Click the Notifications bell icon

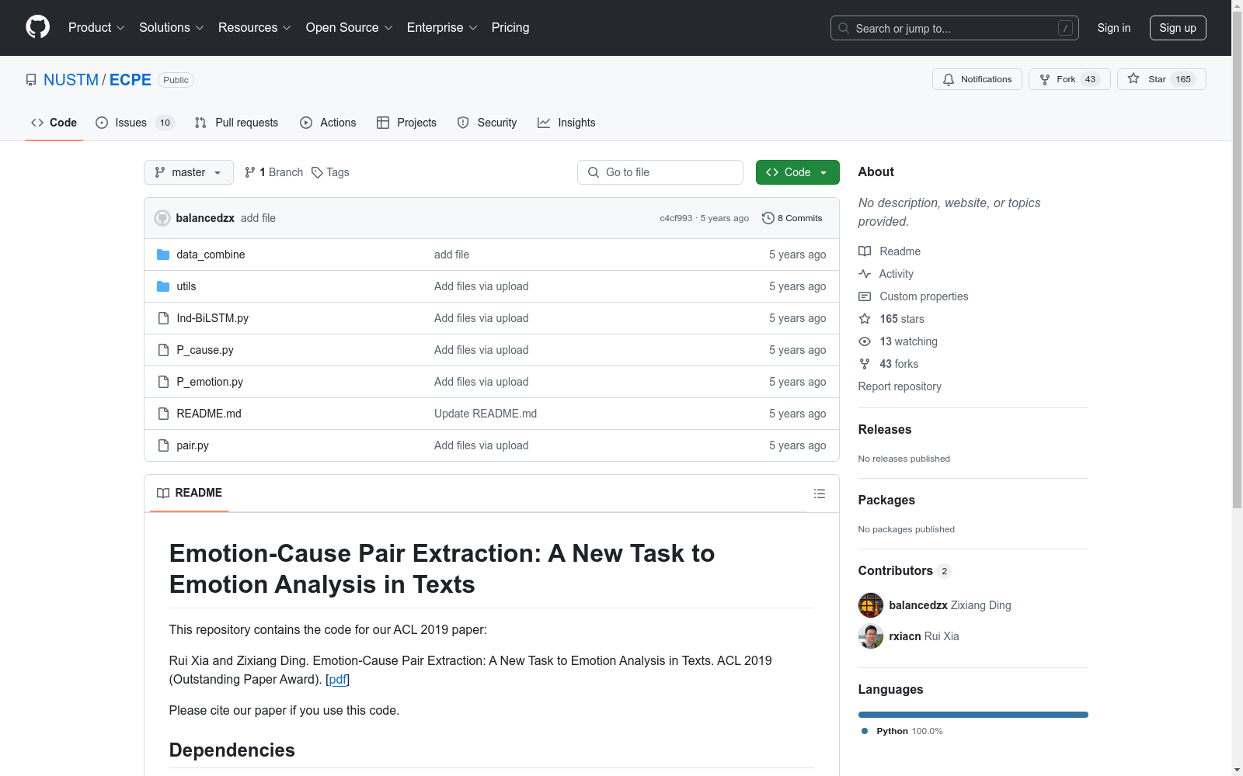click(x=949, y=79)
